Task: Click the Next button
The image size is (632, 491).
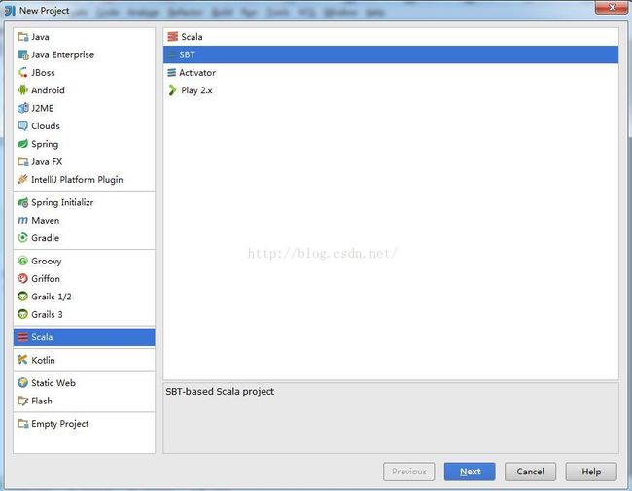Action: (470, 472)
